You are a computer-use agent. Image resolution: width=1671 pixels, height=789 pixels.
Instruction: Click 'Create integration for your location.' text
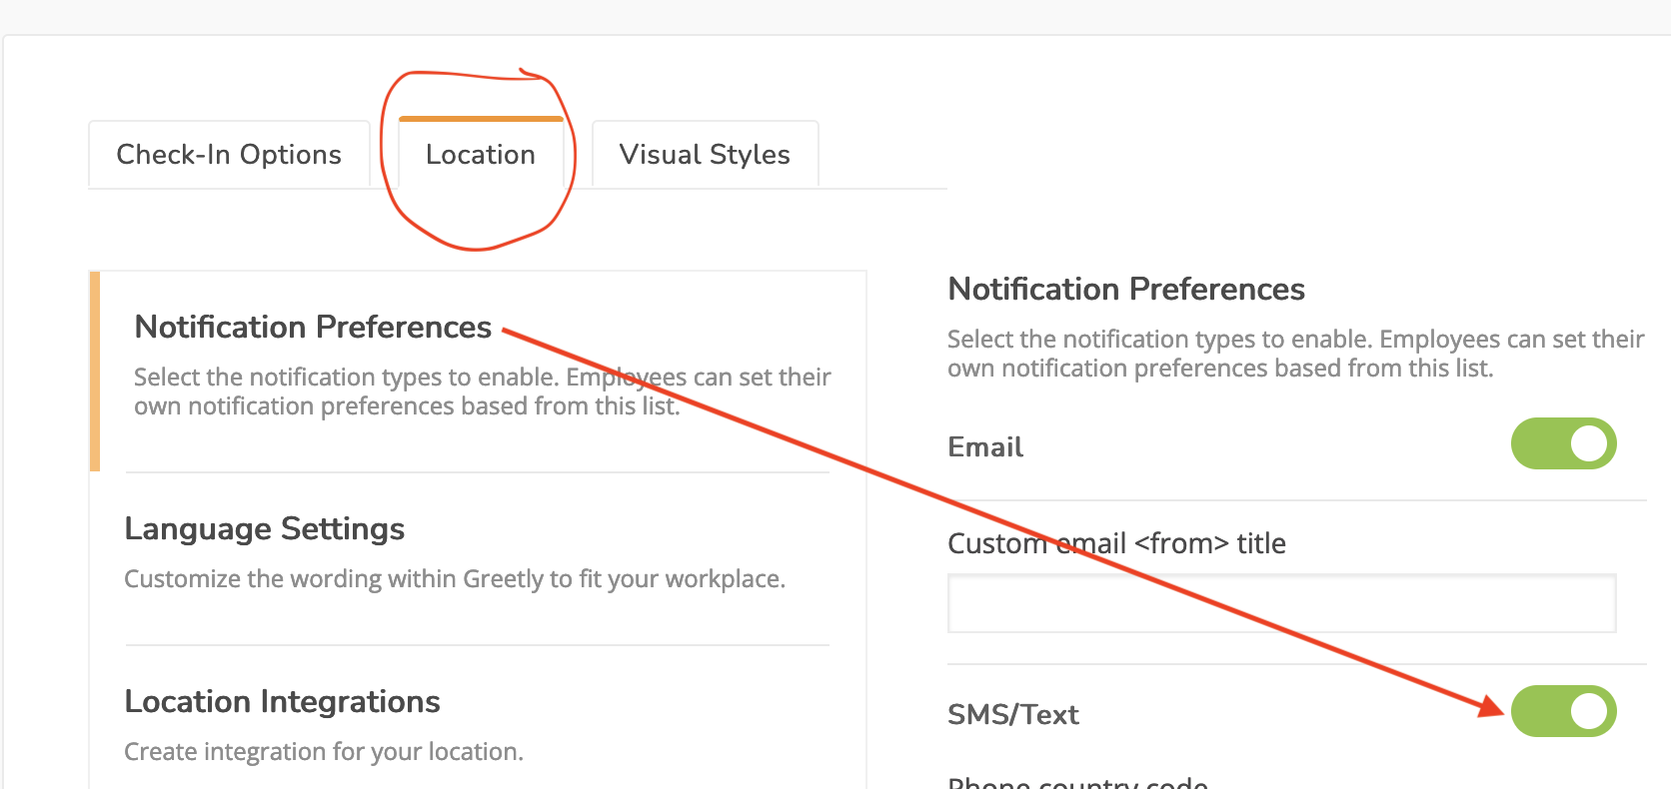click(324, 752)
